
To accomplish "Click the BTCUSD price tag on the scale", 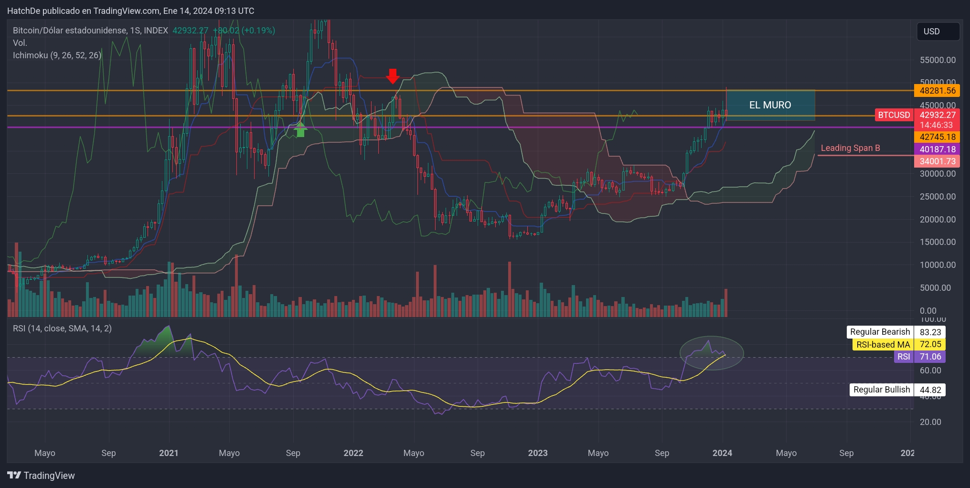I will pos(894,115).
